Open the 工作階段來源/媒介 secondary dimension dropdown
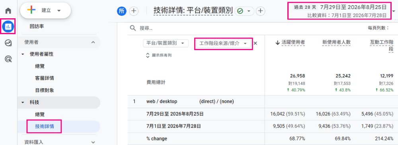The height and width of the screenshot is (145, 398). point(223,44)
